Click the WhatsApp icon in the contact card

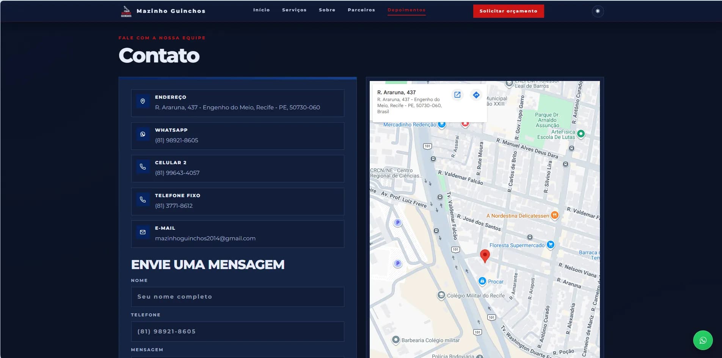pyautogui.click(x=143, y=134)
